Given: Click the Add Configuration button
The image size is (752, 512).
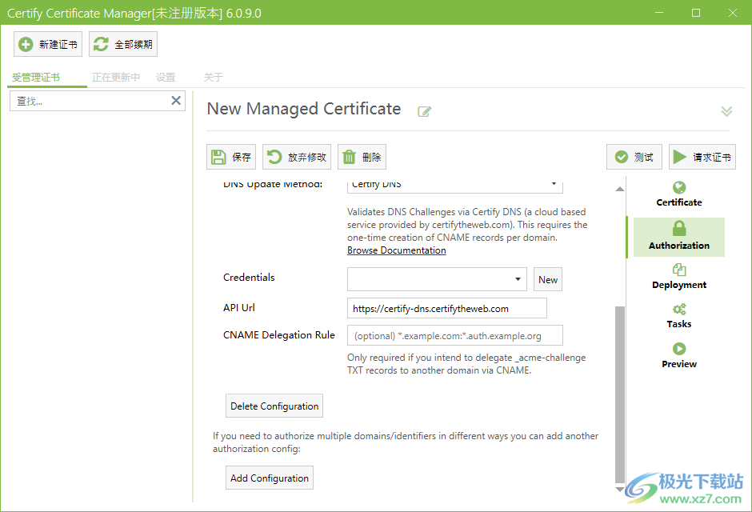Looking at the screenshot, I should tap(270, 478).
